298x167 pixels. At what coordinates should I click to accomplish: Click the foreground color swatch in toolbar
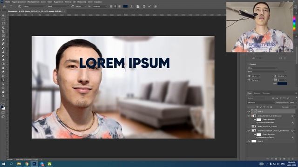click(x=2, y=107)
